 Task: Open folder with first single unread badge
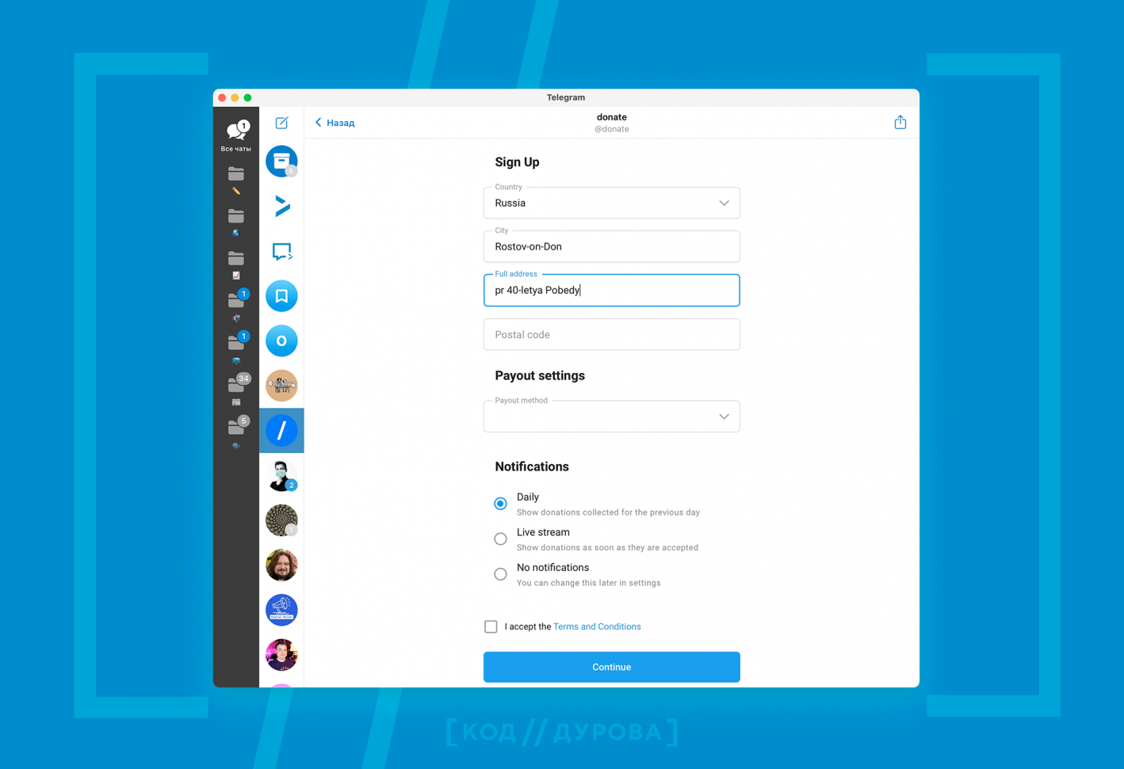(237, 305)
